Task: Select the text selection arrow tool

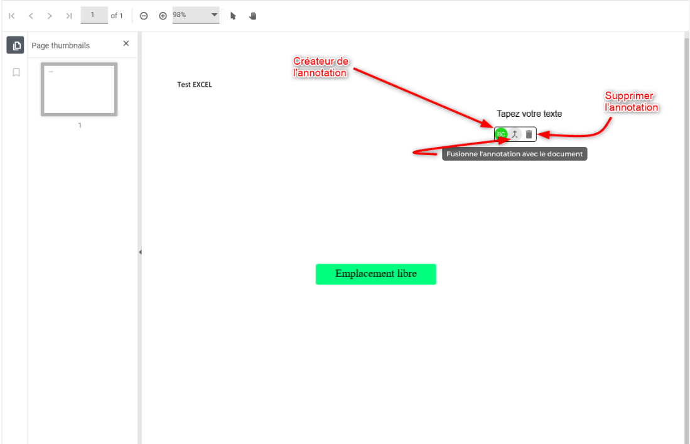Action: (233, 16)
